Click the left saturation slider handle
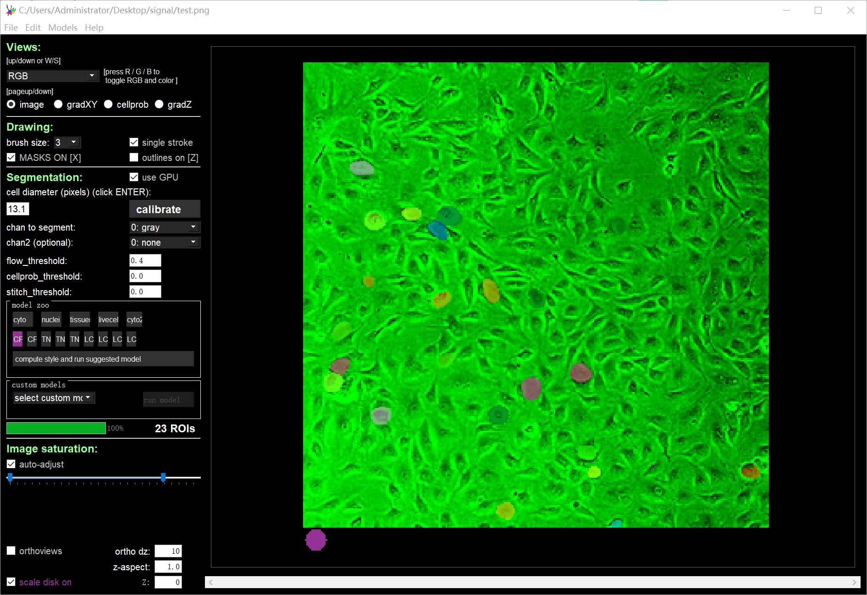Screen dimensions: 867x595 point(10,478)
